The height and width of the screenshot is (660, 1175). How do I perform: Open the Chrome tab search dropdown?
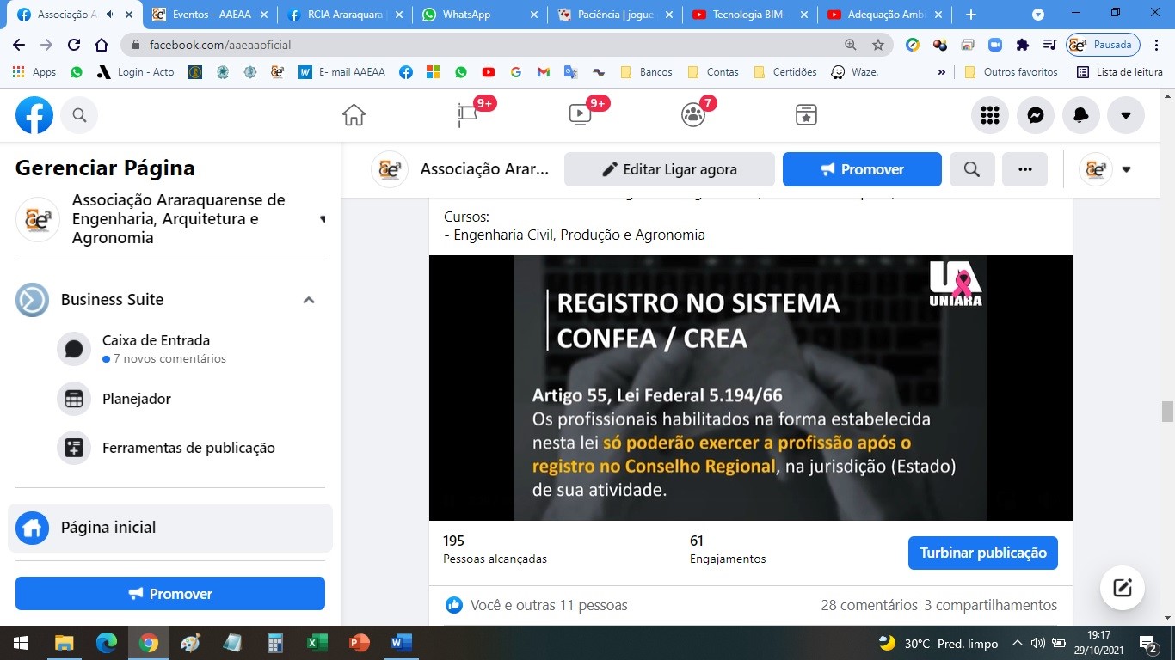(x=1038, y=15)
